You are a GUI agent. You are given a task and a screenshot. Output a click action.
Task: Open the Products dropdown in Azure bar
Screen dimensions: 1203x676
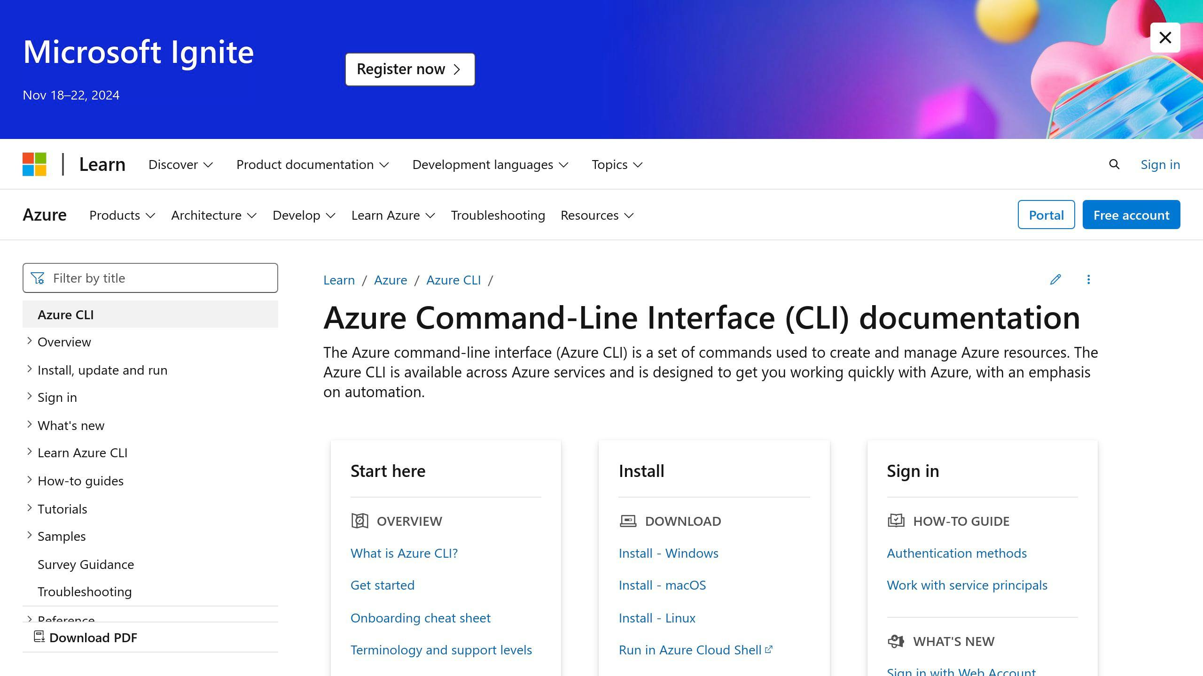pos(122,215)
